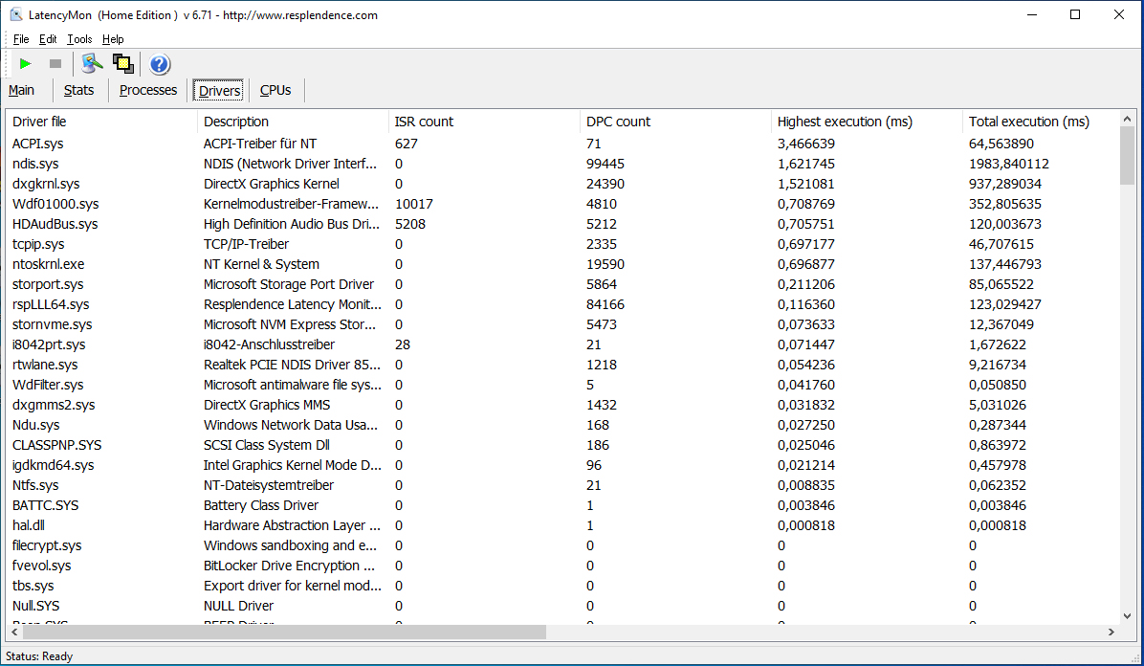Select the storport.sys driver row

(562, 284)
